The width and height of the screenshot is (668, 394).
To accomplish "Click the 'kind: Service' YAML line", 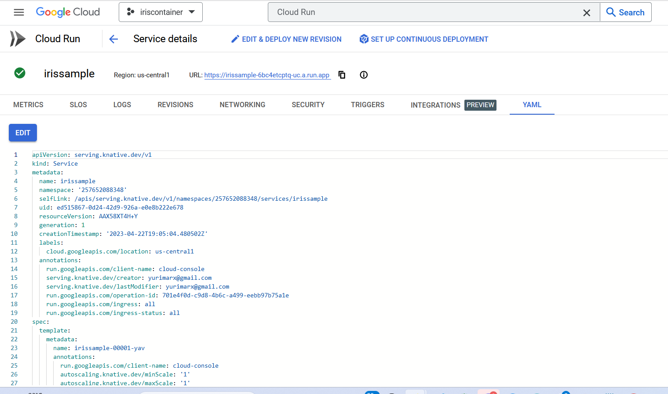I will 55,163.
